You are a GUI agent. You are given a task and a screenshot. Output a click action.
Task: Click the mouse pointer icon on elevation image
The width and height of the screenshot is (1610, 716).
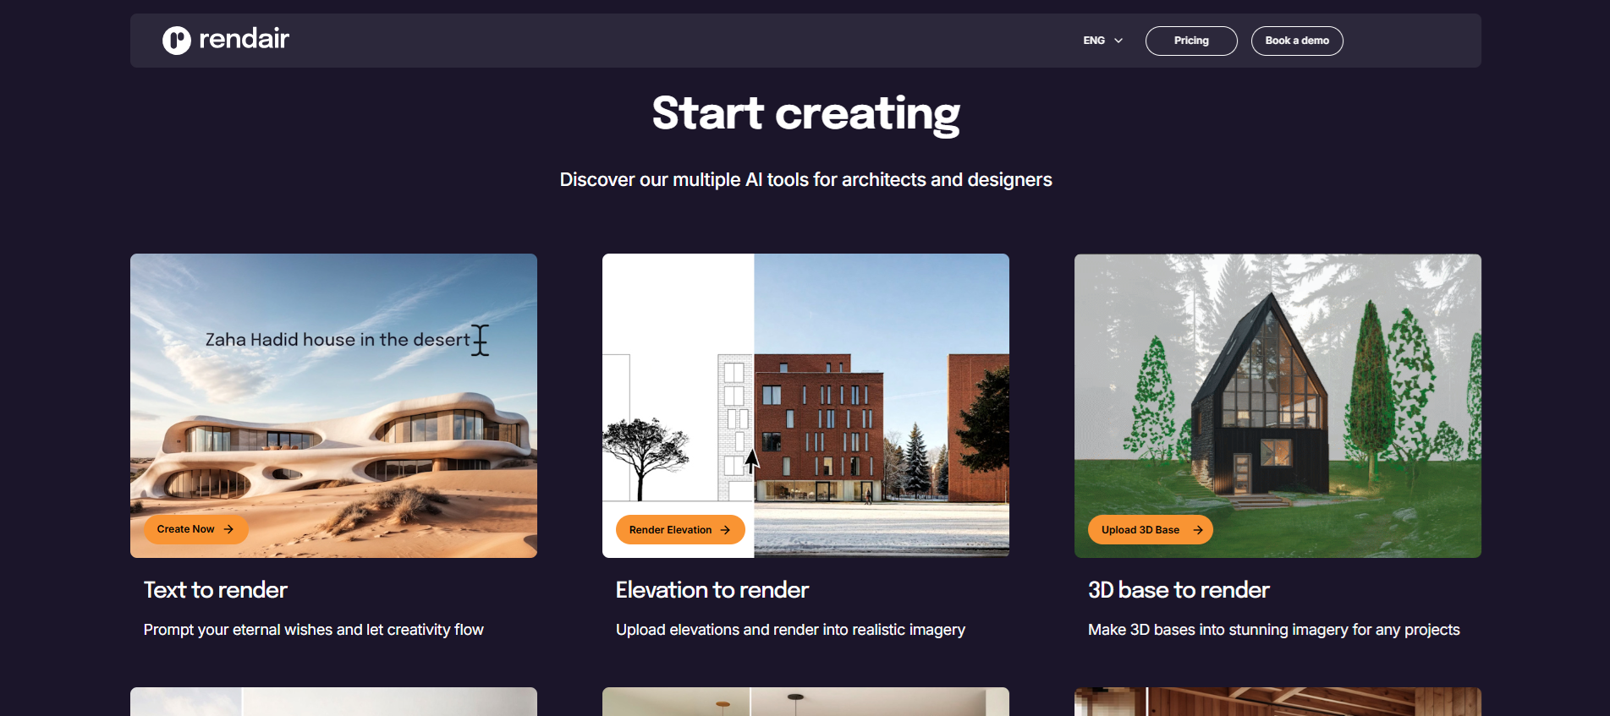tap(751, 461)
